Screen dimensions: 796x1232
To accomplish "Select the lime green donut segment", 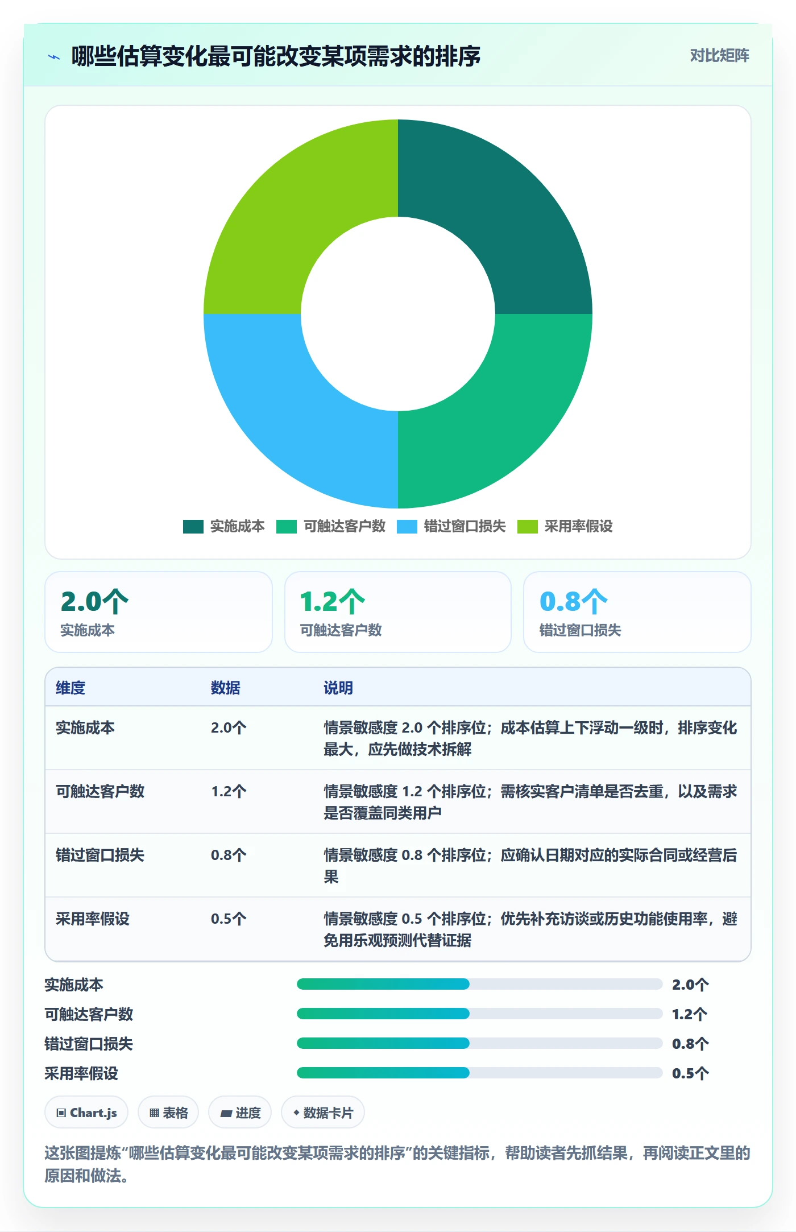I will [296, 210].
